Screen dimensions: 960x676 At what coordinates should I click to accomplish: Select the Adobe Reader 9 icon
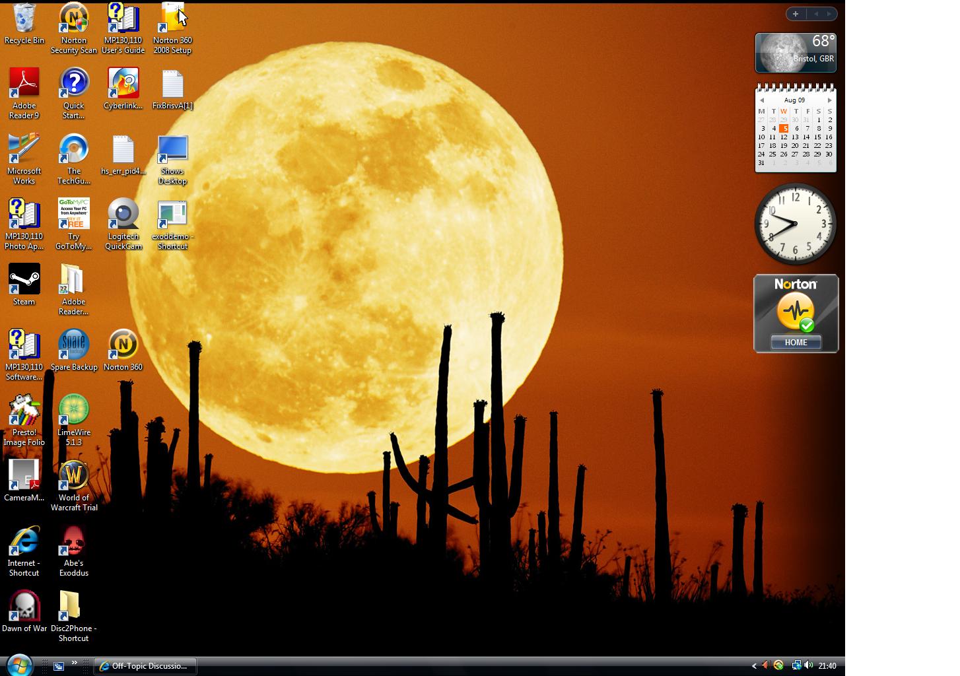pyautogui.click(x=24, y=84)
